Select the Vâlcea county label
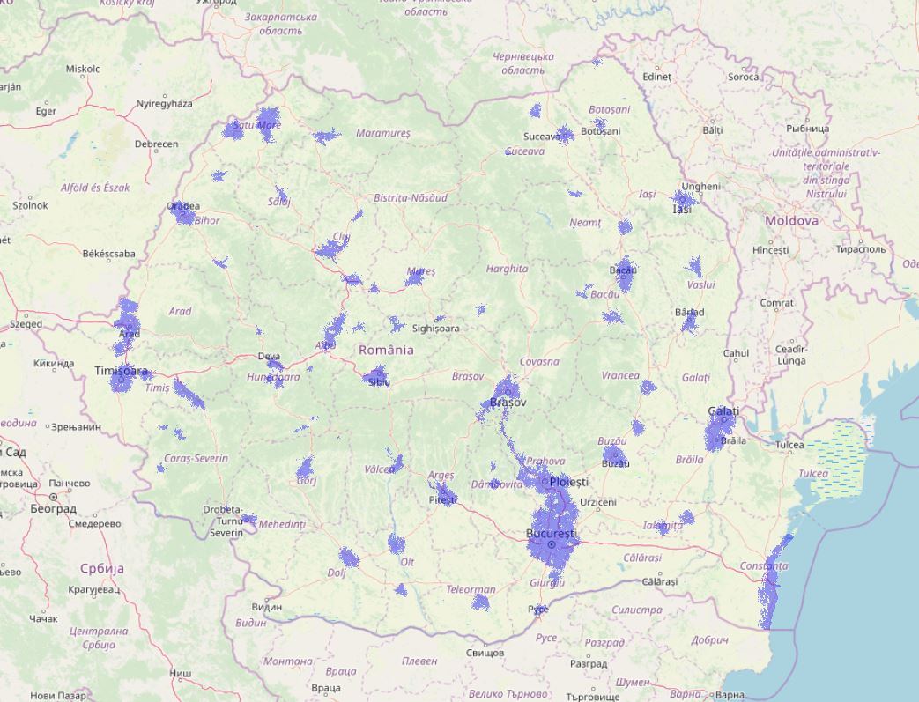The image size is (919, 702). (x=380, y=469)
